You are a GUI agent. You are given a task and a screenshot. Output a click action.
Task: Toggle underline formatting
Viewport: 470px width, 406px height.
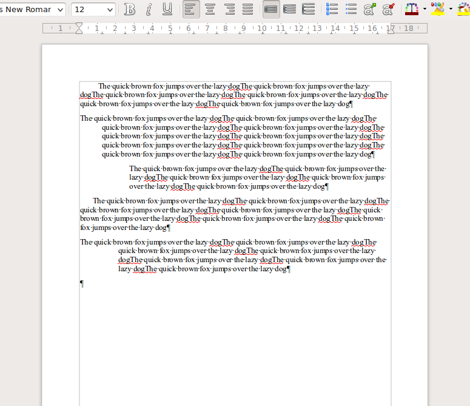pyautogui.click(x=167, y=9)
